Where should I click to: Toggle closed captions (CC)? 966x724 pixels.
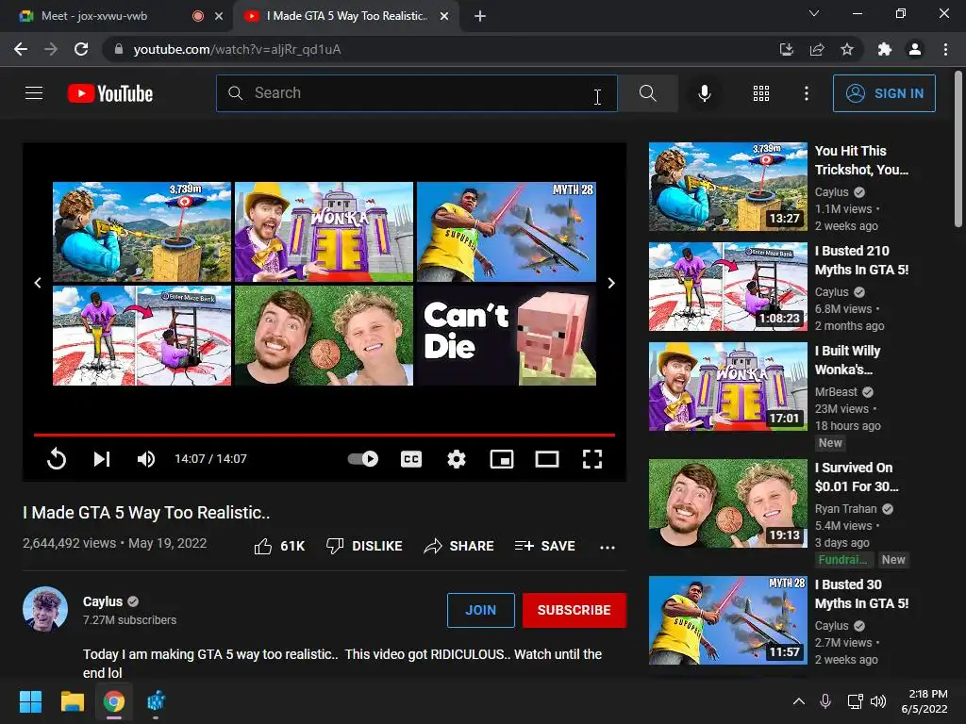[x=411, y=459]
